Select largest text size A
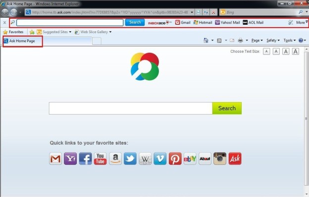 [x=296, y=51]
